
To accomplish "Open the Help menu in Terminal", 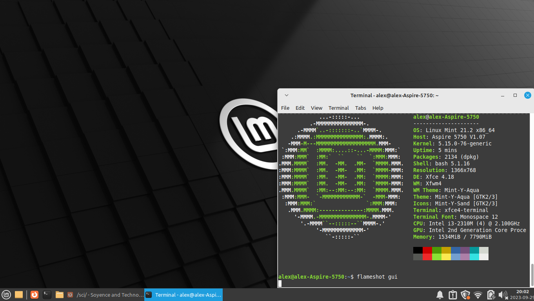I will (x=378, y=108).
